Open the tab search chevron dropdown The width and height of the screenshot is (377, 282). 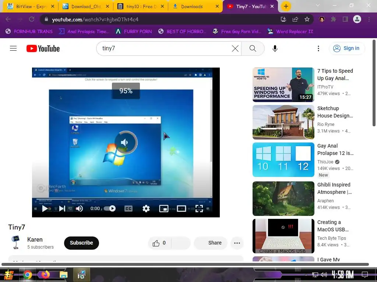(318, 5)
